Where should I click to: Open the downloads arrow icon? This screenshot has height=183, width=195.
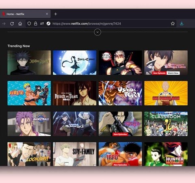tap(182, 24)
